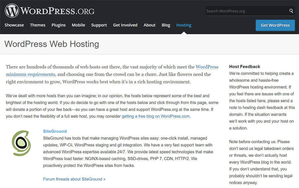Open the Mobile menu item
Screen dimensions: 299x188
(78, 25)
